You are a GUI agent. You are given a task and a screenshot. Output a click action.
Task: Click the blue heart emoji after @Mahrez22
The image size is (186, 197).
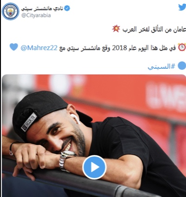tap(14, 47)
